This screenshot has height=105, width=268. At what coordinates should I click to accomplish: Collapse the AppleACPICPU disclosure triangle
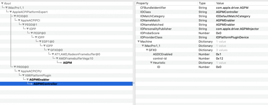click(19, 71)
